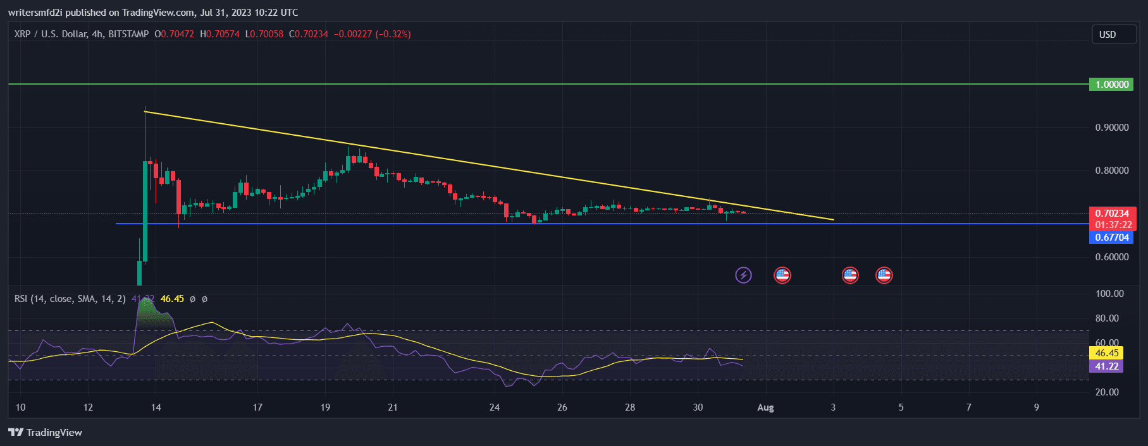Viewport: 1148px width, 446px height.
Task: Click the red 0.70234 current price label
Action: click(x=1111, y=214)
